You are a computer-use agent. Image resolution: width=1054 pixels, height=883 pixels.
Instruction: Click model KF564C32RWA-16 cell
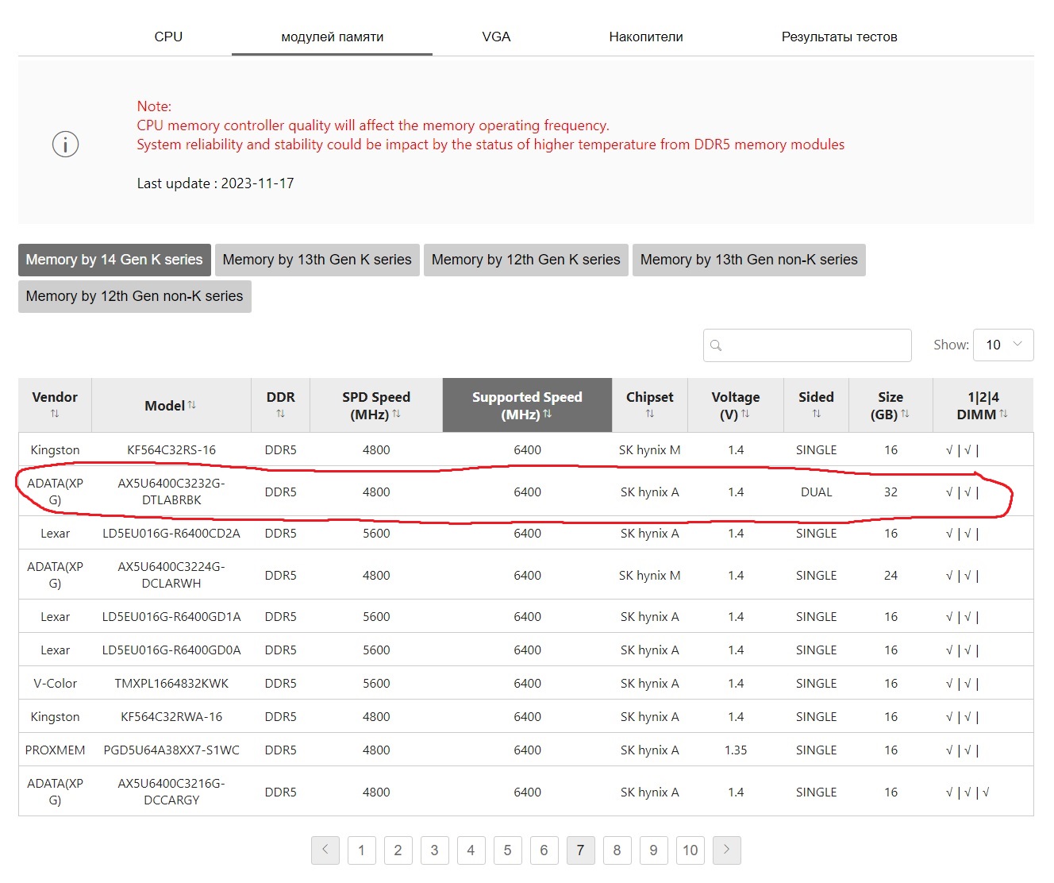coord(171,716)
